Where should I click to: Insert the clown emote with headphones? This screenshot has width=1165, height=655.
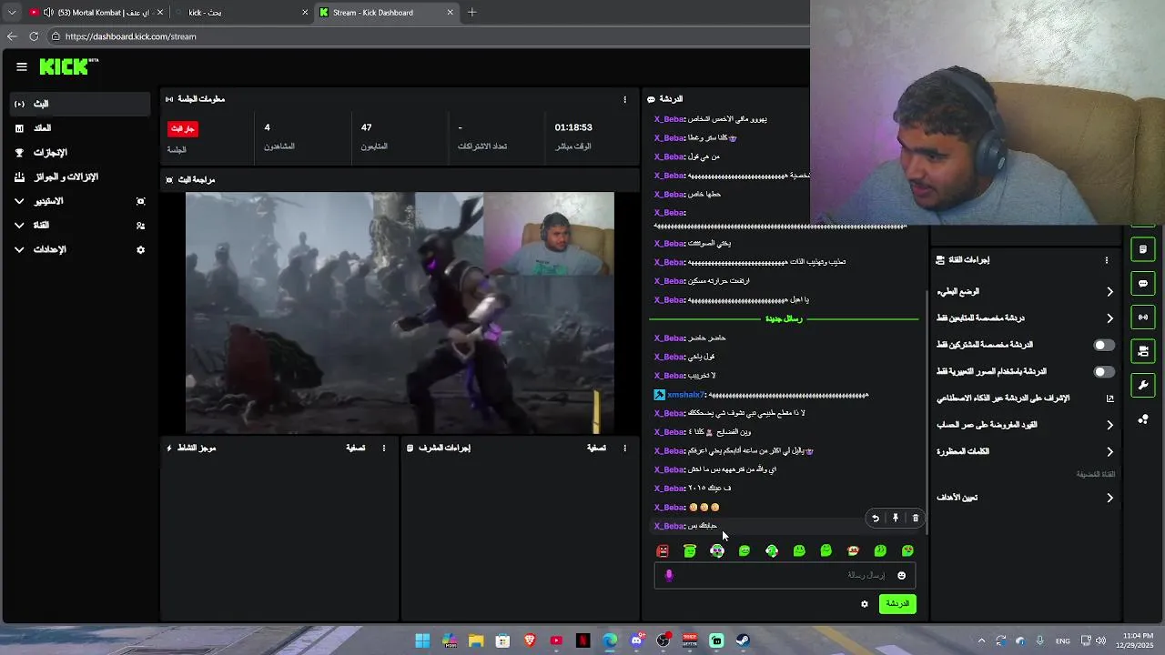(x=717, y=550)
